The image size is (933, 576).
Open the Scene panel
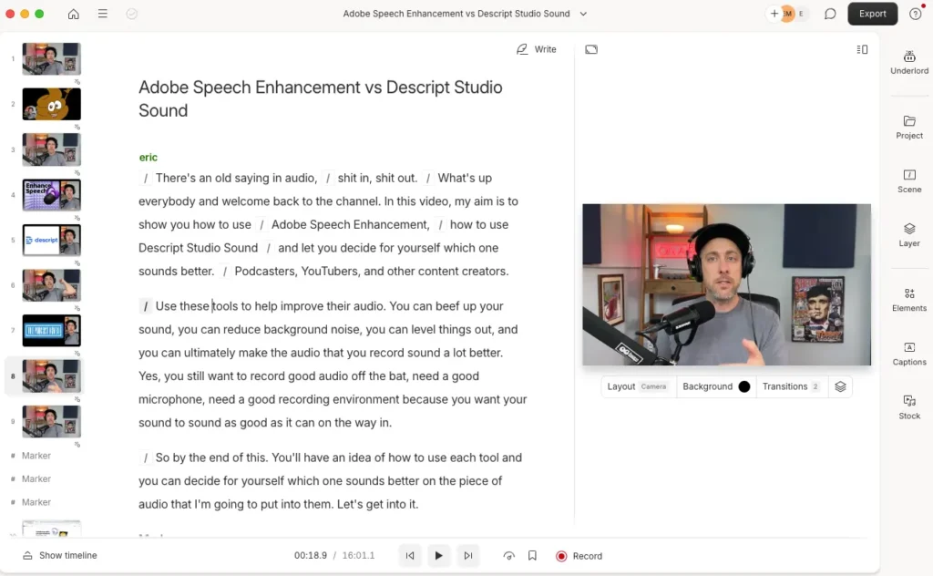click(x=909, y=180)
